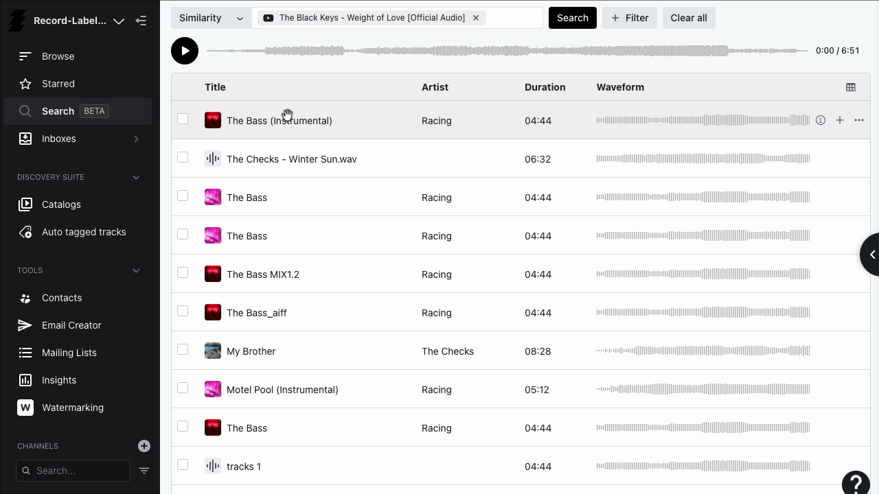Click the Email Creator paper plane icon
The width and height of the screenshot is (879, 494).
[25, 325]
